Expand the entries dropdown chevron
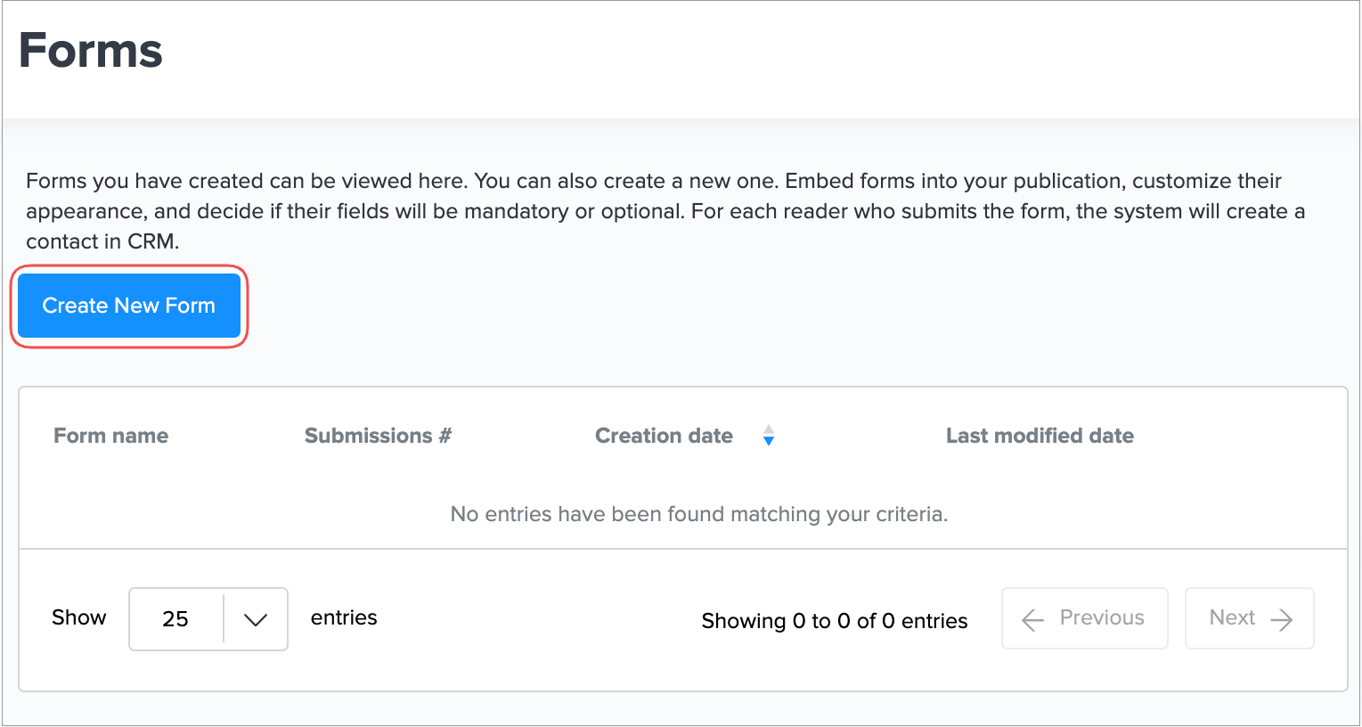The width and height of the screenshot is (1362, 727). pos(256,619)
